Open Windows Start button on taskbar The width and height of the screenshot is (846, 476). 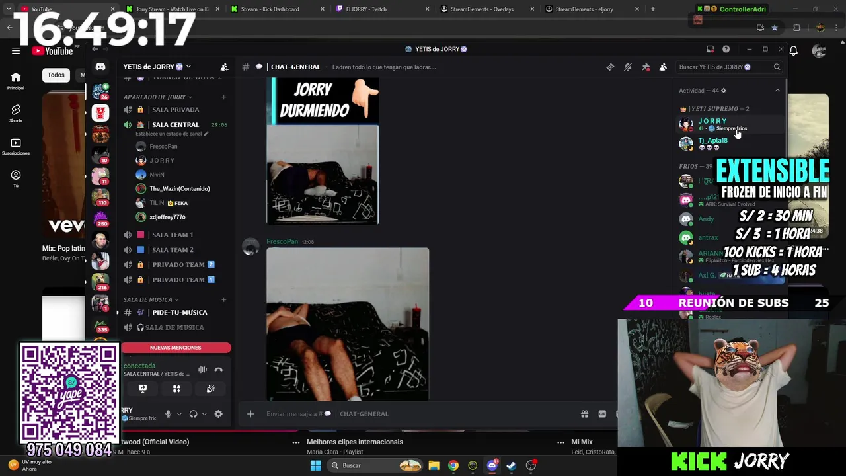(x=315, y=465)
